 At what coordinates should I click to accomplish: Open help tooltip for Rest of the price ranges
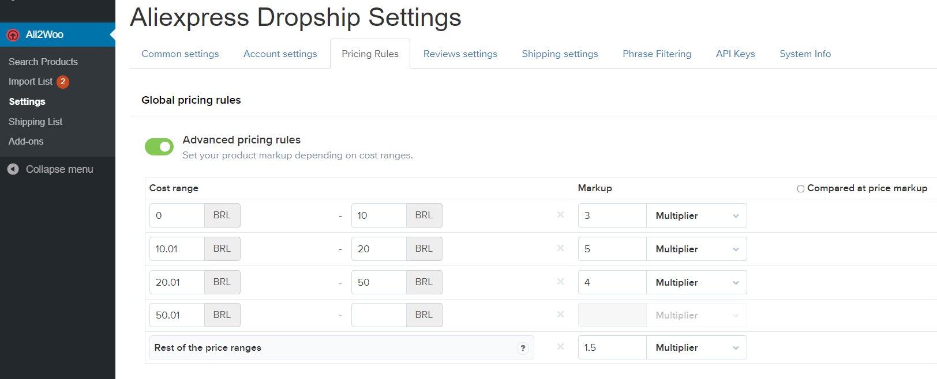point(523,348)
